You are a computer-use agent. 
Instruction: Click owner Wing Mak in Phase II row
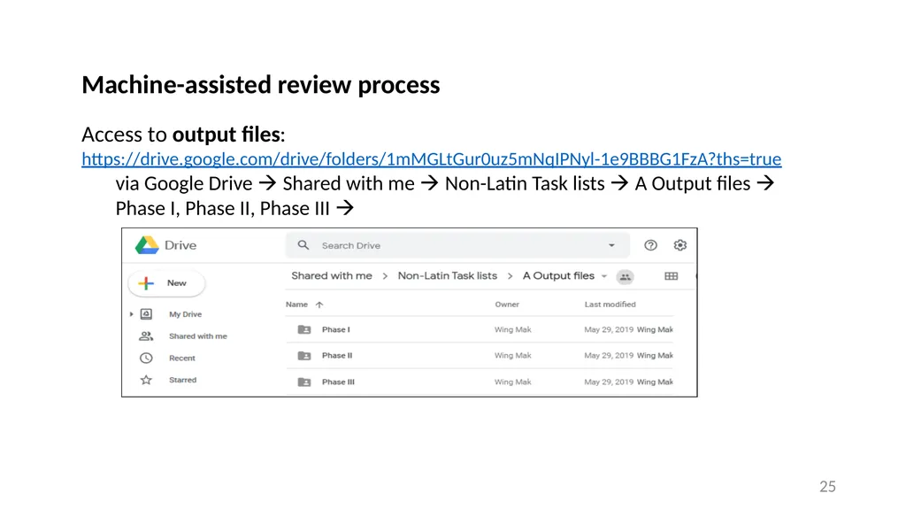[512, 356]
